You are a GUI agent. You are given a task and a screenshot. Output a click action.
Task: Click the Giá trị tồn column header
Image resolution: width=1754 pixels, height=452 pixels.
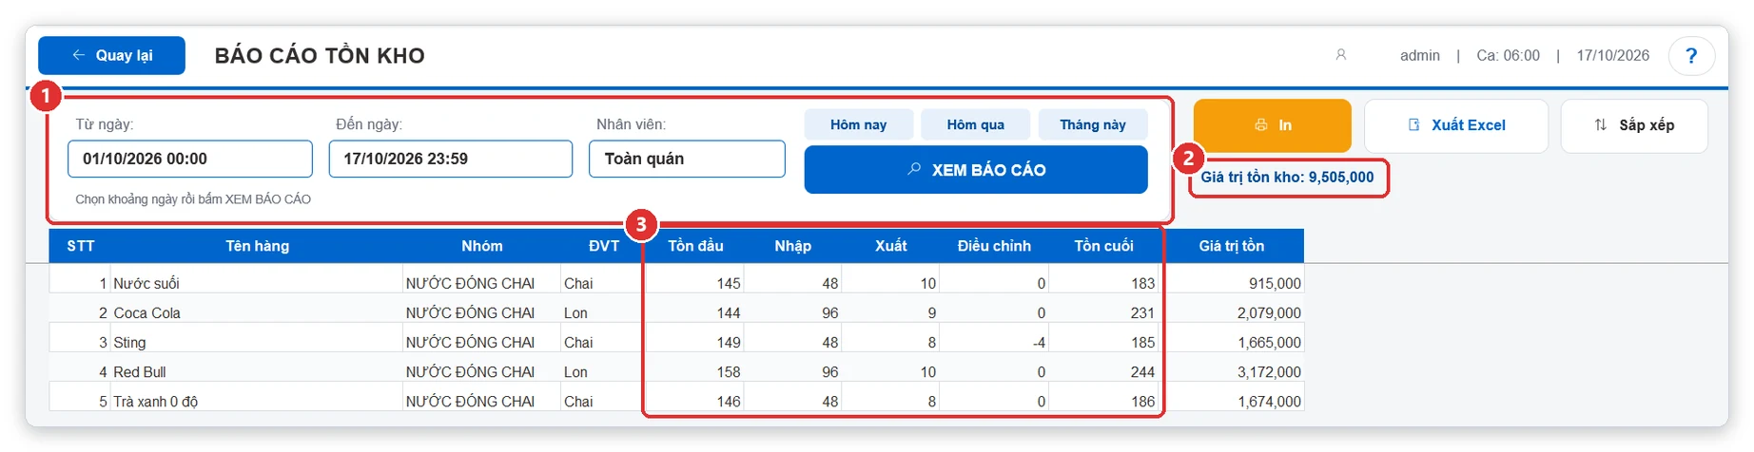point(1231,246)
